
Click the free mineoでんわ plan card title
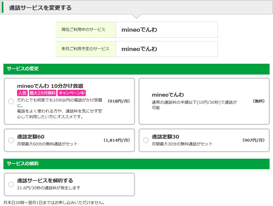(168, 95)
